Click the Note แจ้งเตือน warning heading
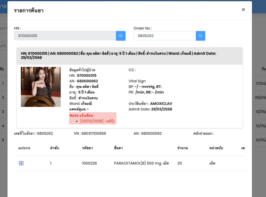266x197 pixels. [81, 115]
